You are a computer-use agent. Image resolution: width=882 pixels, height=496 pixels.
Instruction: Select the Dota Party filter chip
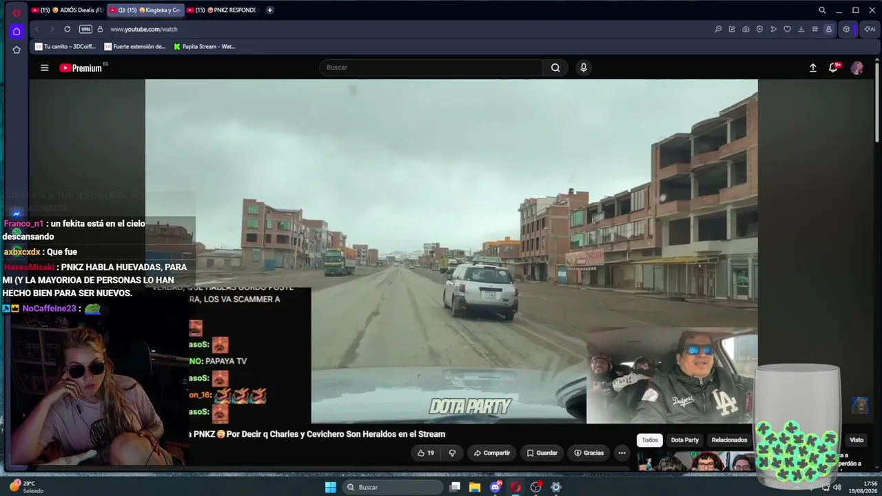685,440
